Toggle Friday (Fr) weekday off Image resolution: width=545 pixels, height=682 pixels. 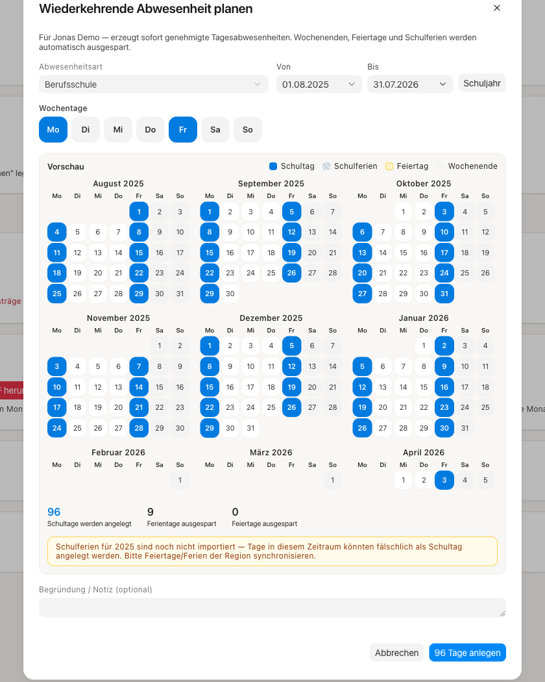coord(183,130)
